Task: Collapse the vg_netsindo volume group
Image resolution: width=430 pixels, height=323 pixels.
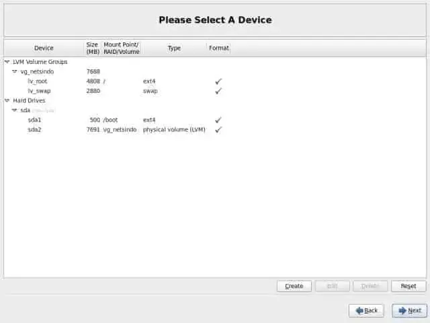Action: [x=15, y=71]
